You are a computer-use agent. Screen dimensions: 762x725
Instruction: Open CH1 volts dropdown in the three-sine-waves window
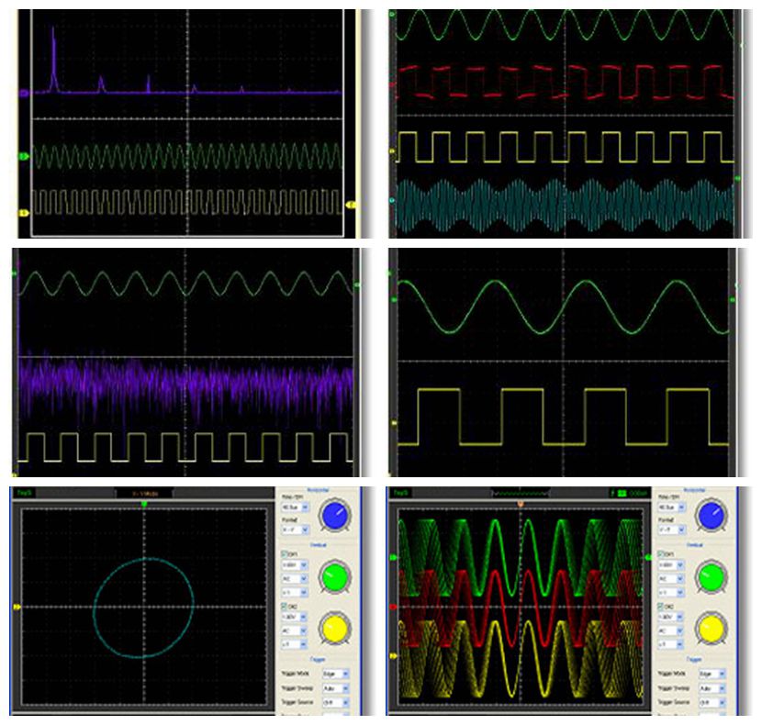[x=672, y=565]
